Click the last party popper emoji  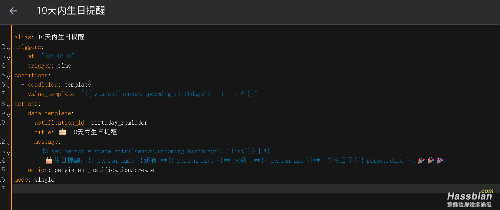[440, 160]
